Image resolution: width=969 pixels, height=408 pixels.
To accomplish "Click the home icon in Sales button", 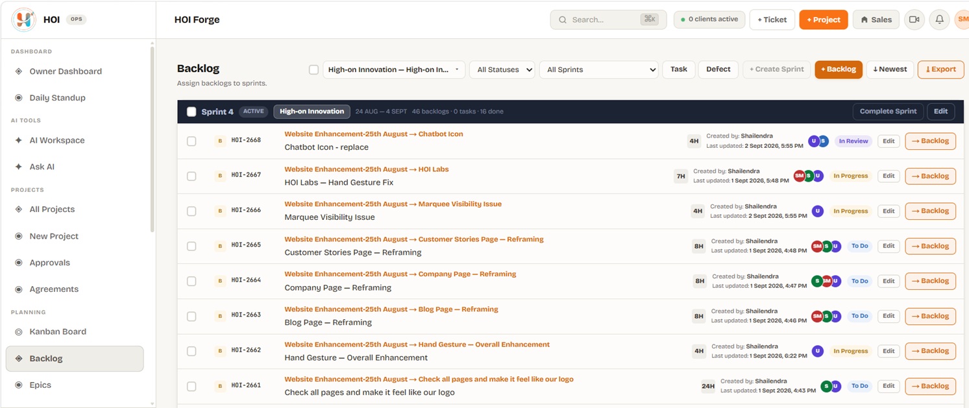I will (865, 20).
